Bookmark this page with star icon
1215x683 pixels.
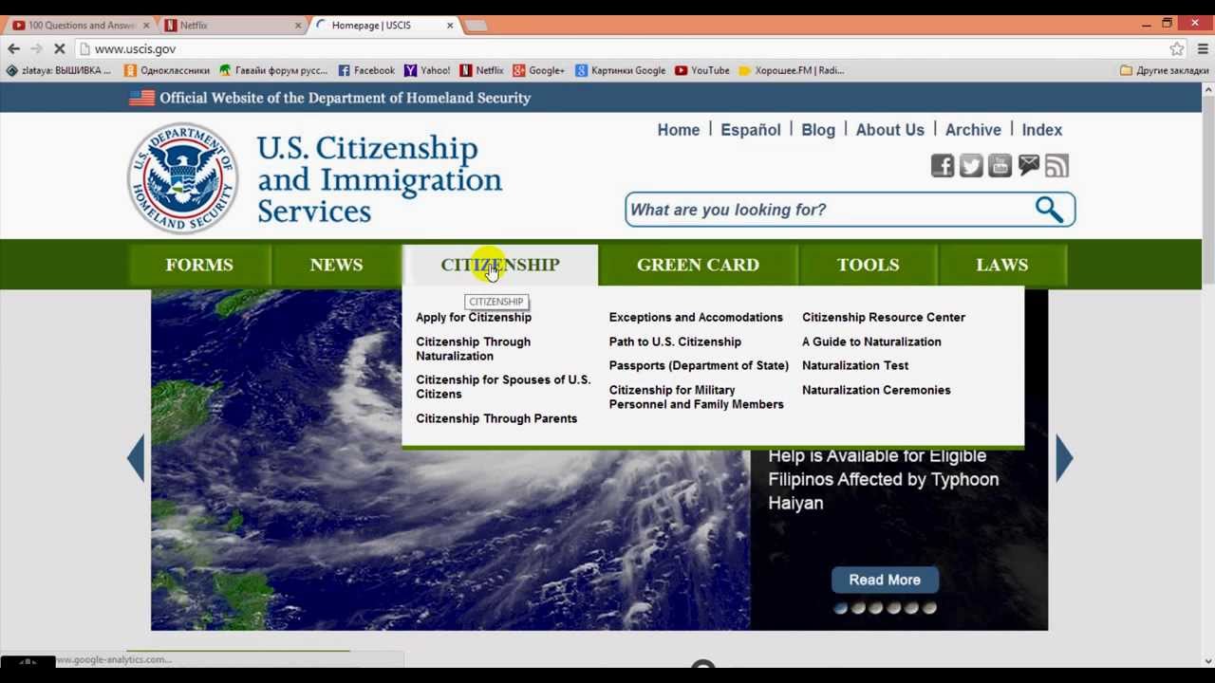[x=1177, y=48]
